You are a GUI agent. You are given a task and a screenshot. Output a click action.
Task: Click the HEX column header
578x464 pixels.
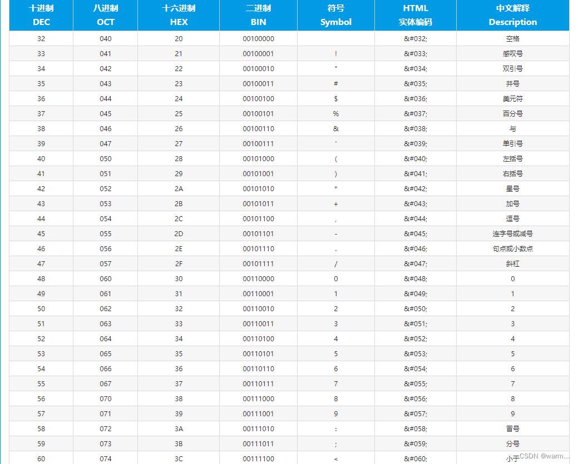tap(179, 15)
